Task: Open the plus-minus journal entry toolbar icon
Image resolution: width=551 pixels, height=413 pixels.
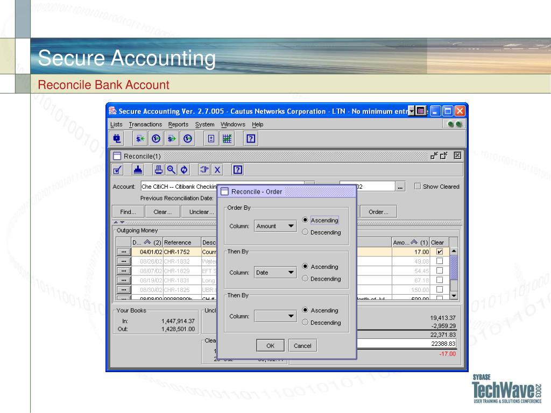Action: [x=211, y=139]
